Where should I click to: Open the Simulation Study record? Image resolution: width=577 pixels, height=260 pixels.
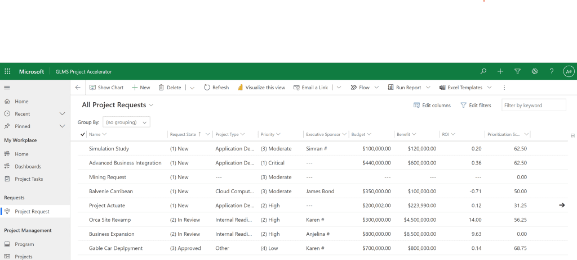[x=109, y=148]
